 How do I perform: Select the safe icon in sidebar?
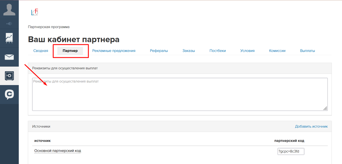tap(9, 76)
